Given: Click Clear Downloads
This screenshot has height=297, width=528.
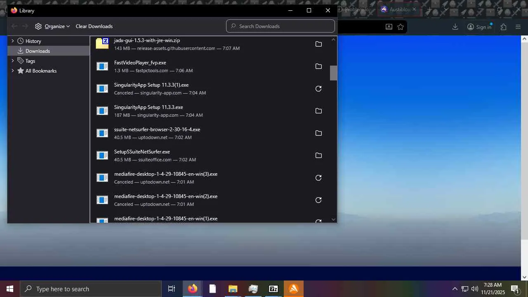Looking at the screenshot, I should [94, 26].
